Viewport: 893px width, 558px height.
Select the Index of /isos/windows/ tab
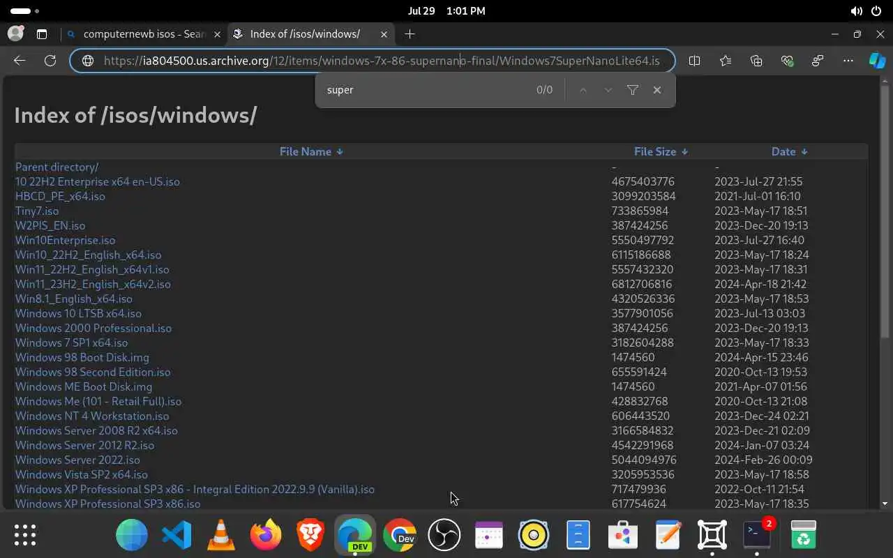tap(311, 33)
